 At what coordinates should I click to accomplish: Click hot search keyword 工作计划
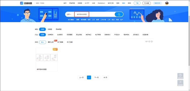pyautogui.click(x=103, y=20)
